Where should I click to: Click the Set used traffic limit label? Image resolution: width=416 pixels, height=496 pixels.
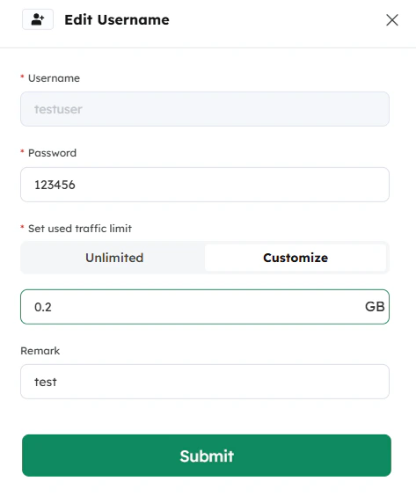click(80, 229)
